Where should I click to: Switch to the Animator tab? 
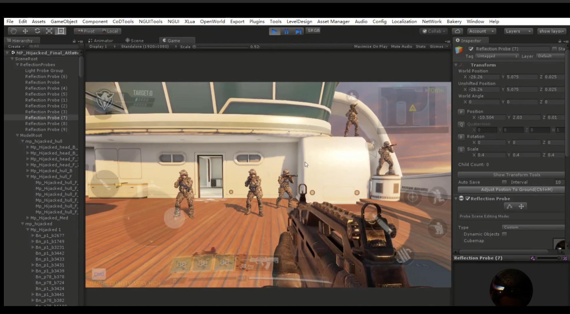click(101, 41)
